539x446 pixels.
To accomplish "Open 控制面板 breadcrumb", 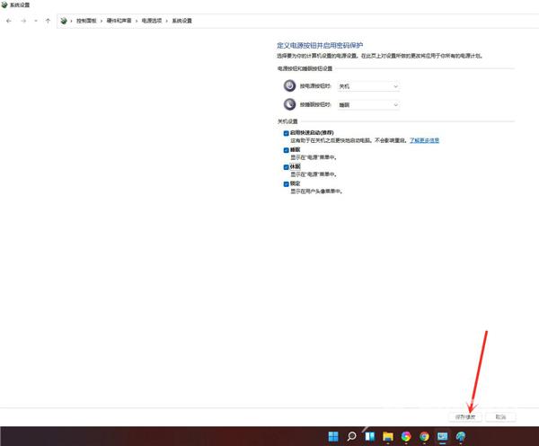I will pos(86,21).
